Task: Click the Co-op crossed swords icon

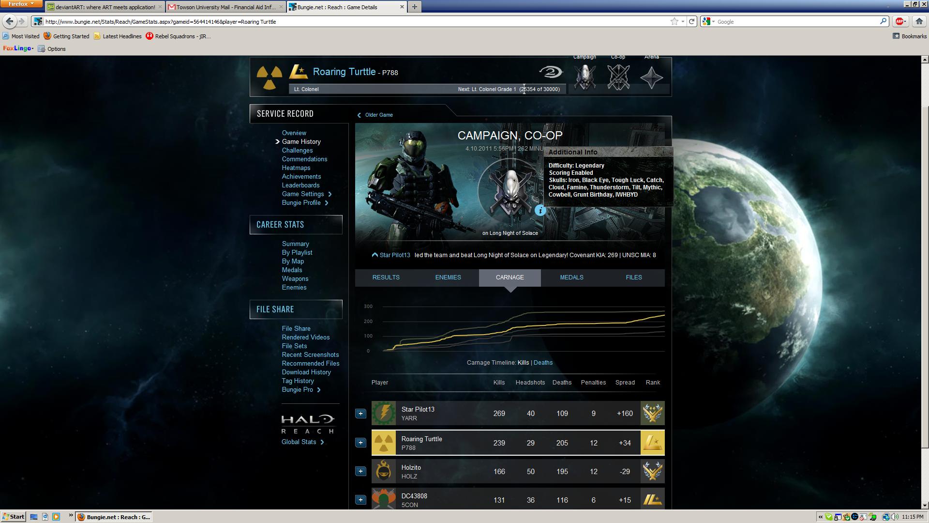Action: [x=618, y=77]
